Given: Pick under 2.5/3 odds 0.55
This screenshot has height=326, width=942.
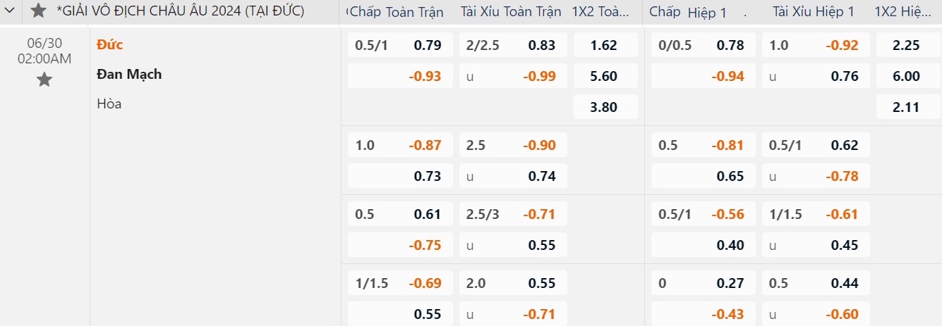Looking at the screenshot, I should 513,245.
